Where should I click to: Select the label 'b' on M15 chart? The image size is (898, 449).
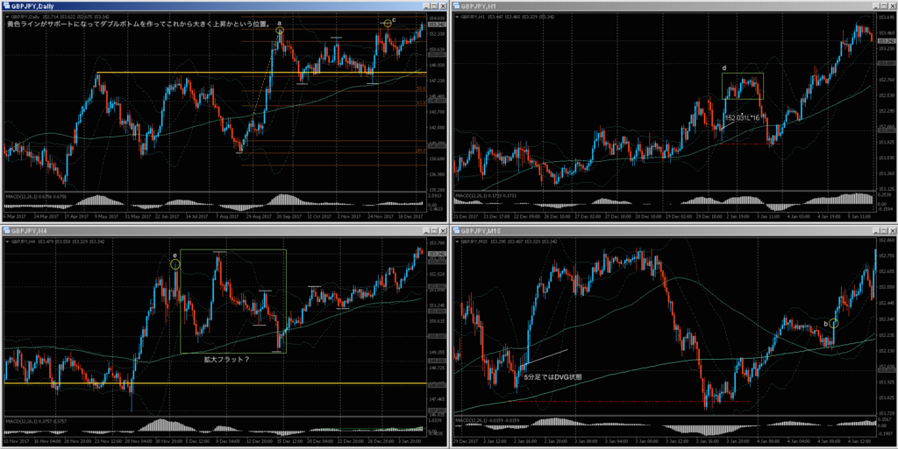click(825, 324)
